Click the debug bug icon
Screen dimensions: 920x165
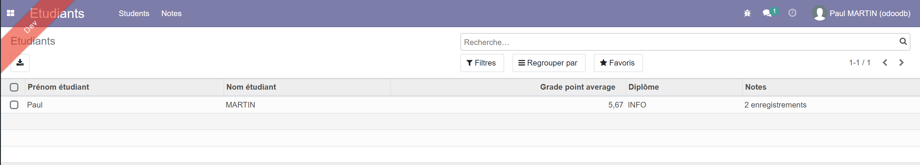[747, 13]
